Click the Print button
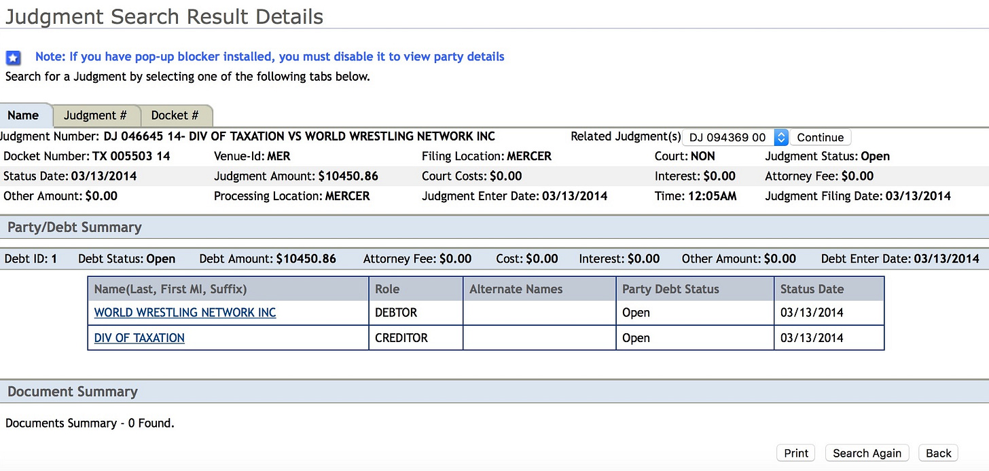The width and height of the screenshot is (989, 471). [x=796, y=453]
